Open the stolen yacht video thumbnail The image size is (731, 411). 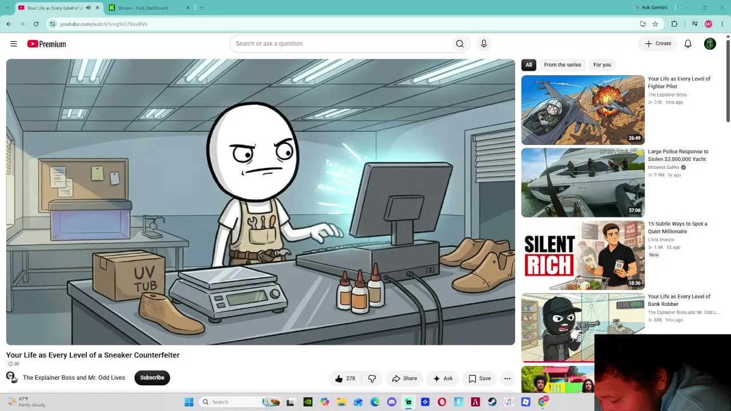[583, 183]
